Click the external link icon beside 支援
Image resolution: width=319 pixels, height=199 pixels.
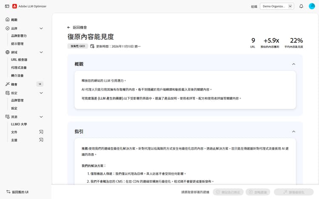pyautogui.click(x=41, y=140)
